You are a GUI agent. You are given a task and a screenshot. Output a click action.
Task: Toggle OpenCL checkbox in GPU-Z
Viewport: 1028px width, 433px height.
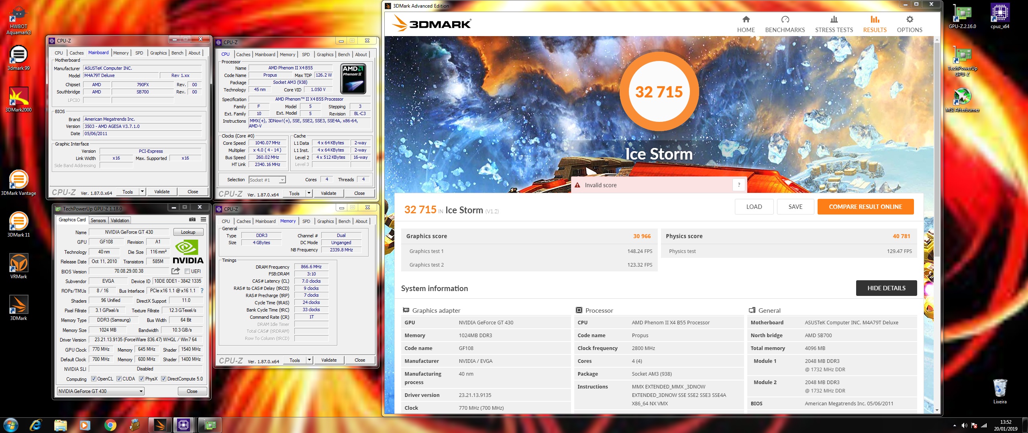94,378
